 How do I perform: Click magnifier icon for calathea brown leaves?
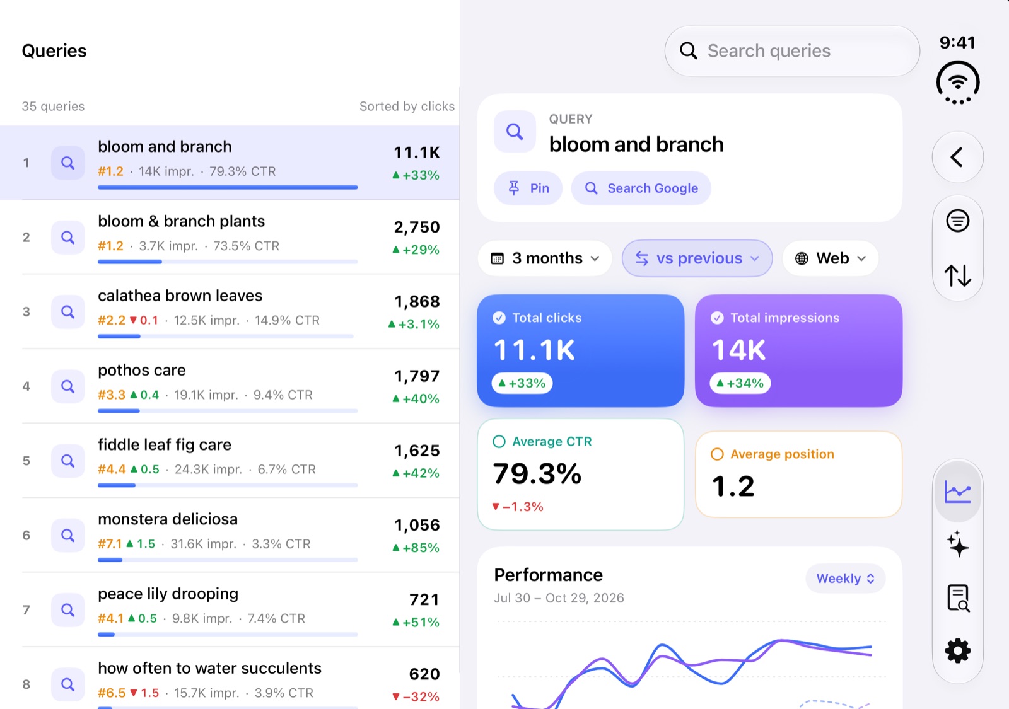pos(68,312)
